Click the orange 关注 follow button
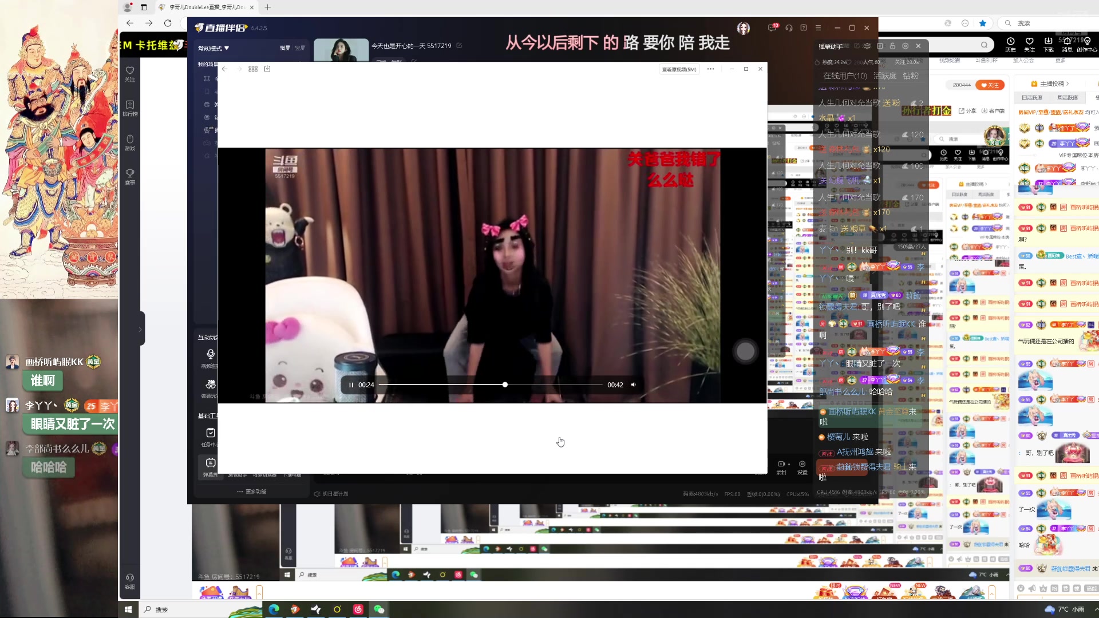The height and width of the screenshot is (618, 1099). coord(990,85)
